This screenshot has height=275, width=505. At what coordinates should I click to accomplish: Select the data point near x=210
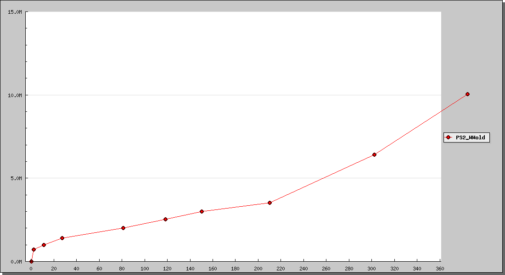coord(270,203)
